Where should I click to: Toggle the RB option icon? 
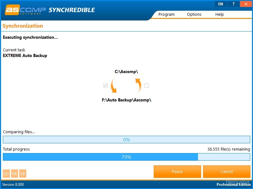14,174
